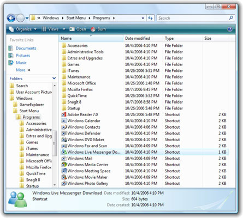Sort by the Type column header
This screenshot has width=243, height=218.
coord(183,38)
